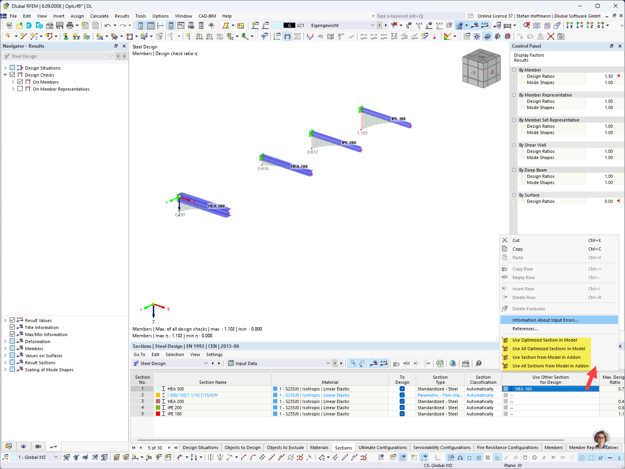The image size is (625, 469).
Task: Click the Save icon
Action: click(59, 25)
